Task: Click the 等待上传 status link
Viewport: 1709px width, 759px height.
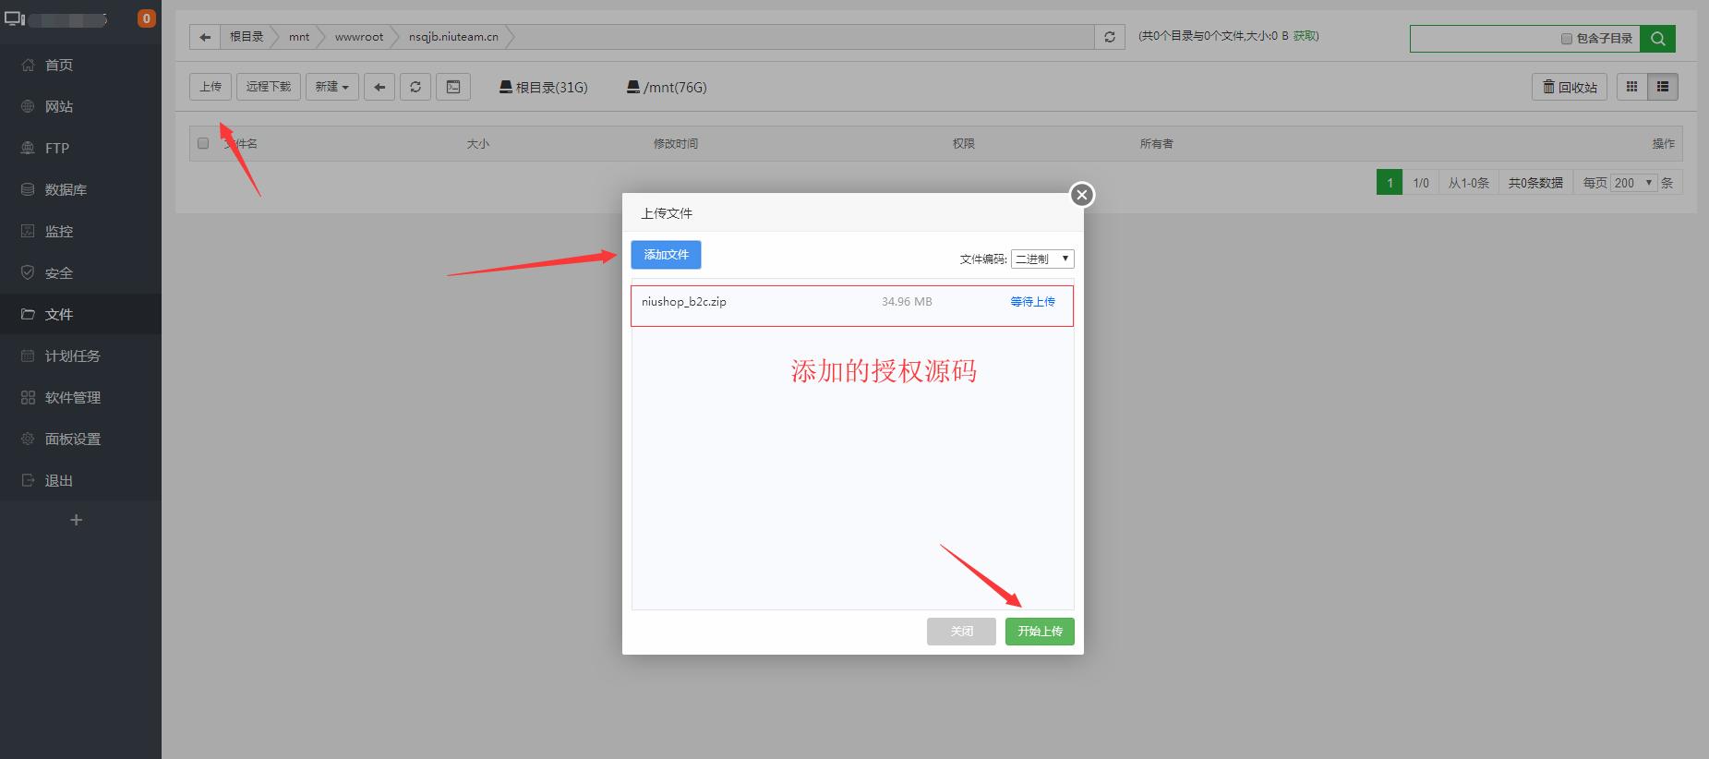Action: [1032, 302]
